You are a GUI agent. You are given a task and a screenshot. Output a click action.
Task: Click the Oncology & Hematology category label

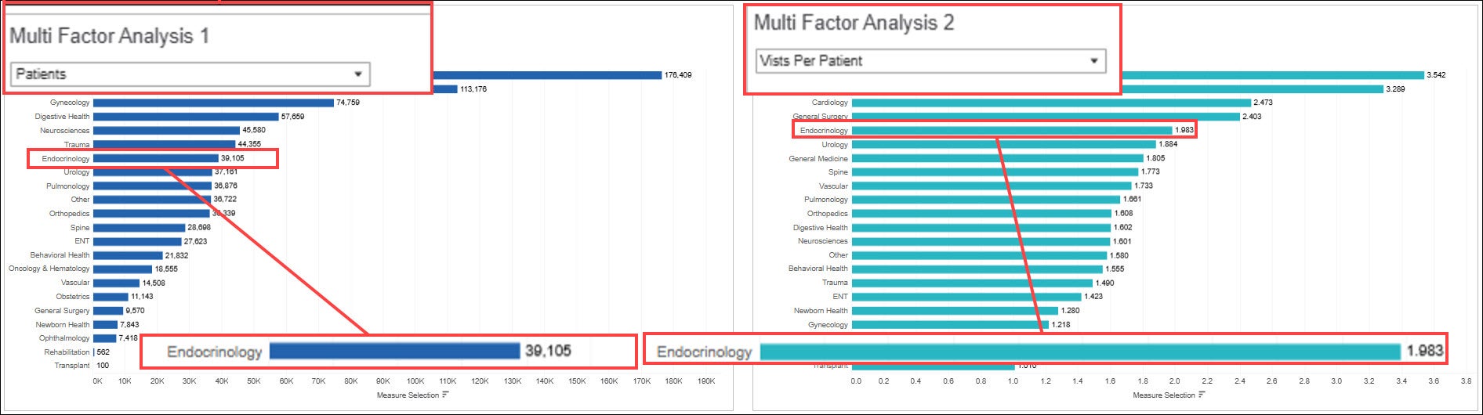pos(49,269)
